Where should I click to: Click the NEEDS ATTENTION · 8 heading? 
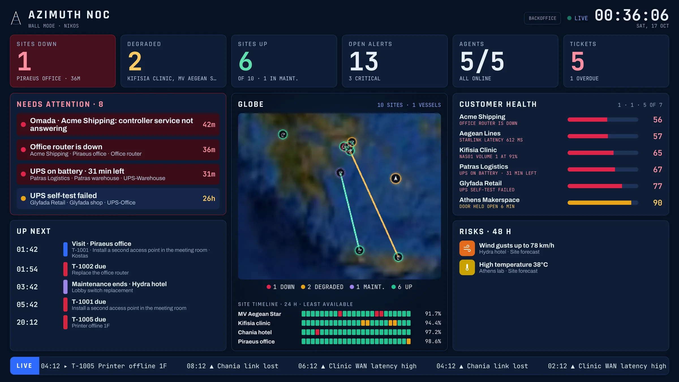60,104
